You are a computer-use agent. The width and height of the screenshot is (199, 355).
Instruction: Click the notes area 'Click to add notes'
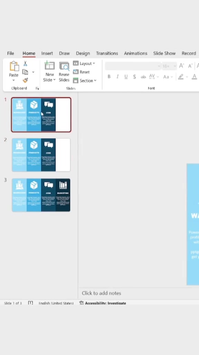pos(101,293)
